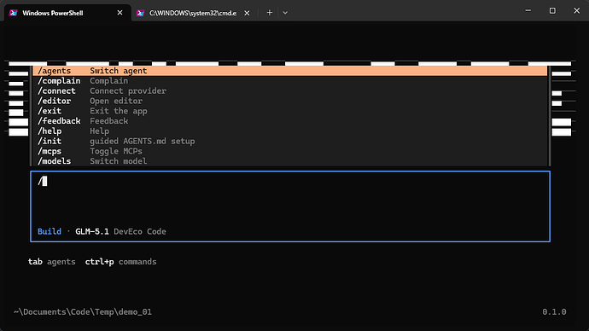589x331 pixels.
Task: Select the /feedback command
Action: tap(290, 121)
